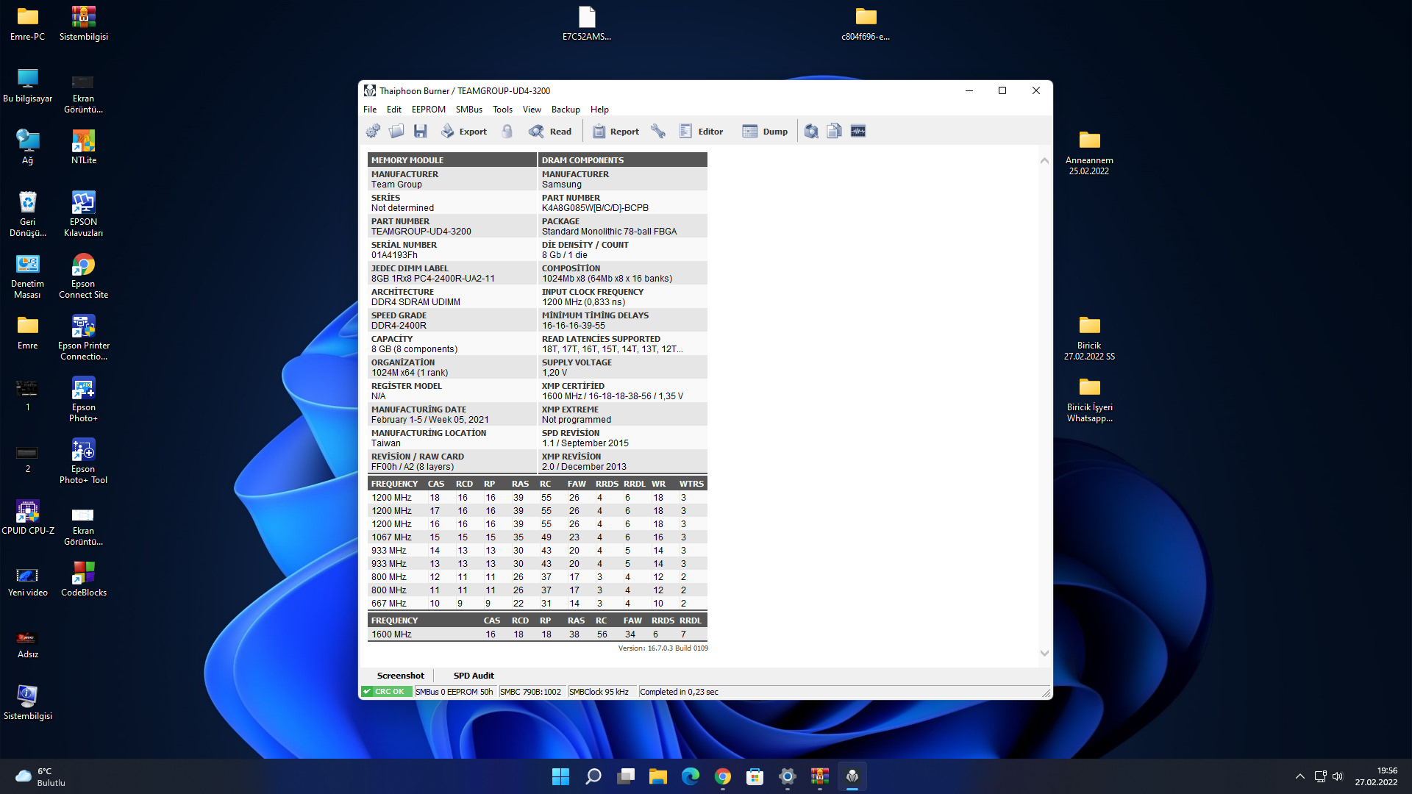1412x794 pixels.
Task: Click the padlock toolbar icon
Action: coord(507,132)
